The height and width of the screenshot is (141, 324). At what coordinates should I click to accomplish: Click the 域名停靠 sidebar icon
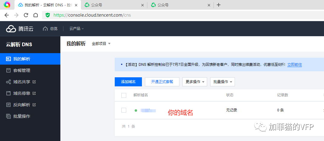click(8, 93)
